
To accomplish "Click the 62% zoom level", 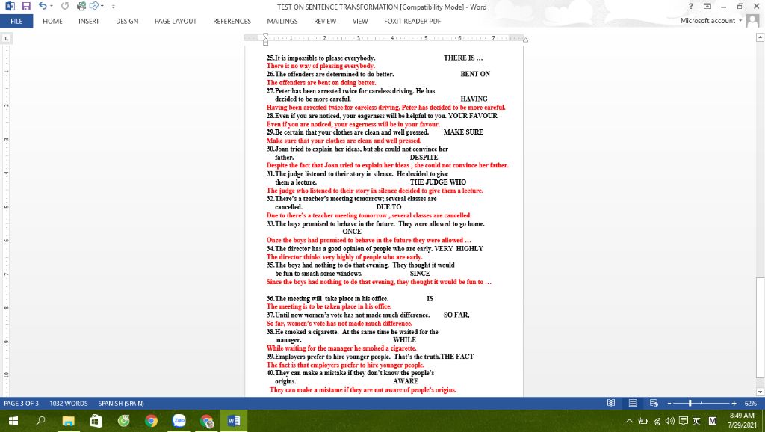I will click(750, 403).
